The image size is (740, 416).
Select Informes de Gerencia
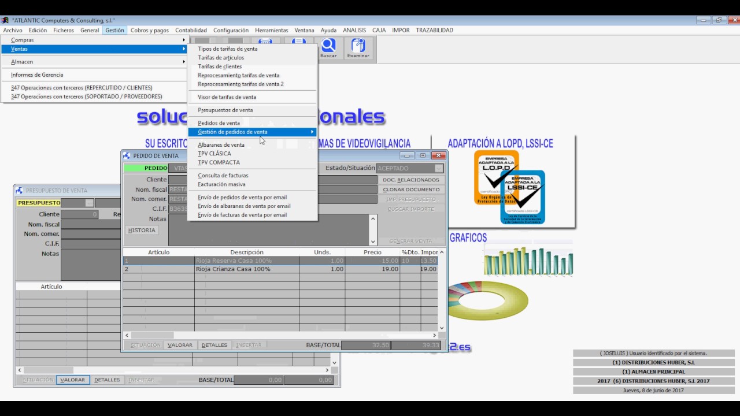pos(95,75)
